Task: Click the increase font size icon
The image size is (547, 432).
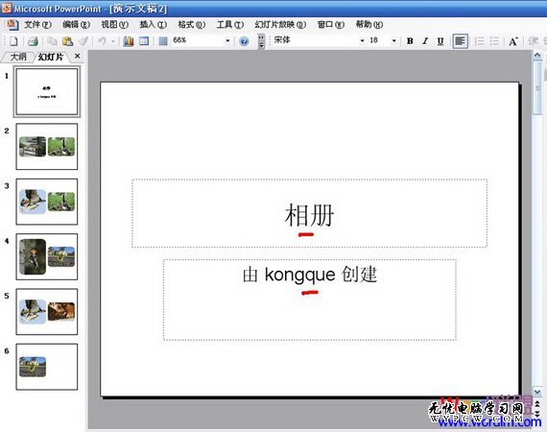Action: tap(513, 41)
